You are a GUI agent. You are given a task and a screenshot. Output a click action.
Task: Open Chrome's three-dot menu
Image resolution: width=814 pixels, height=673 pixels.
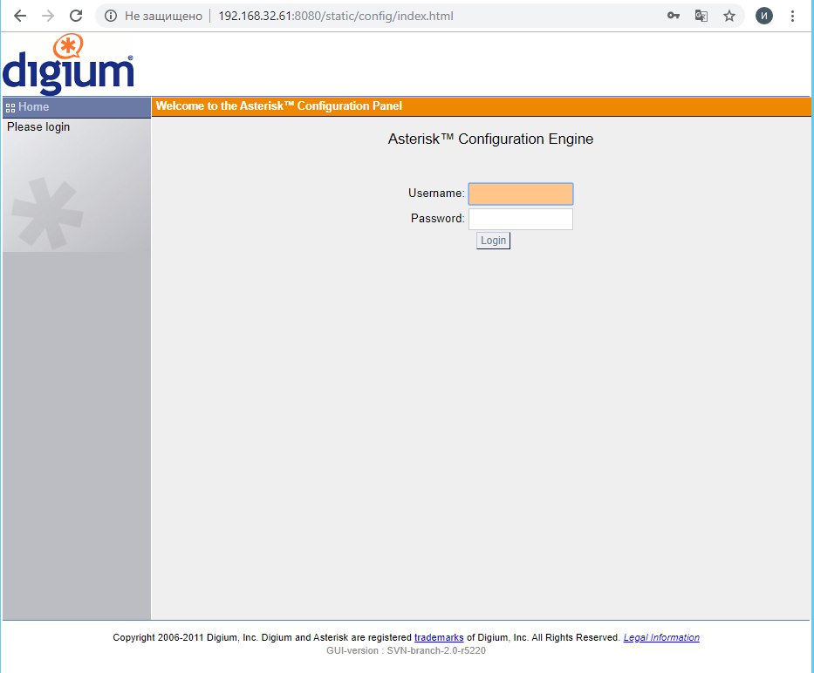[x=792, y=16]
